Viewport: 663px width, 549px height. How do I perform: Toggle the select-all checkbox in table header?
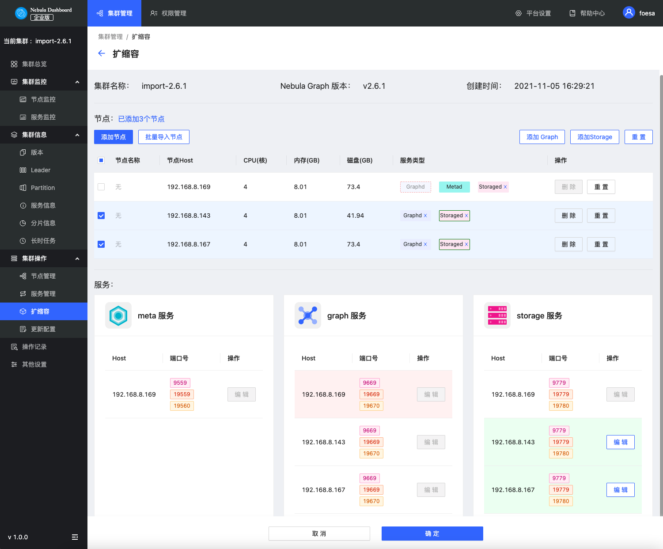tap(101, 160)
